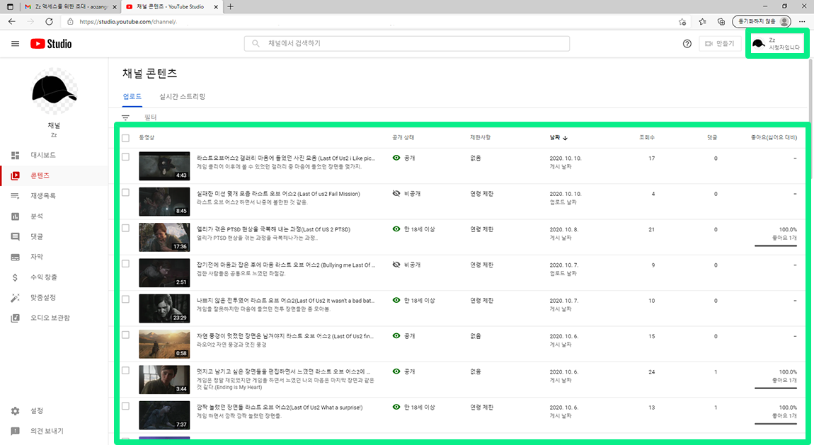The image size is (814, 445).
Task: Open video title 깜짝 놀랬던 장면들
Action: click(x=280, y=408)
